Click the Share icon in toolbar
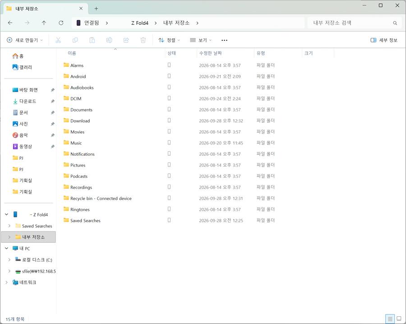 [x=126, y=40]
